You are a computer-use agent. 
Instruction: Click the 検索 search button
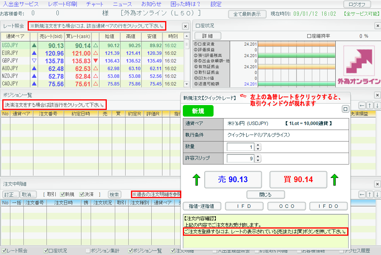pos(114,194)
